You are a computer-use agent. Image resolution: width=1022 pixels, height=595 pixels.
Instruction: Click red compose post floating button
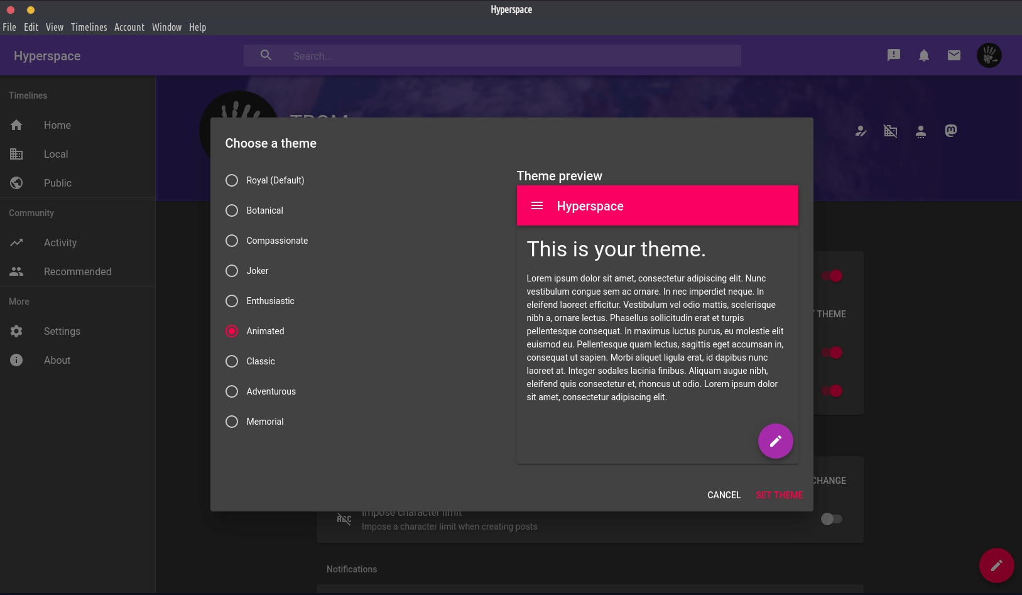click(x=996, y=565)
